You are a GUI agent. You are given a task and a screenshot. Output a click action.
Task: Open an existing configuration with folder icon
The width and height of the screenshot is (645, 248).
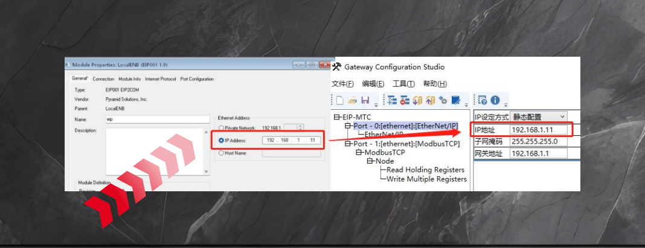[x=352, y=100]
